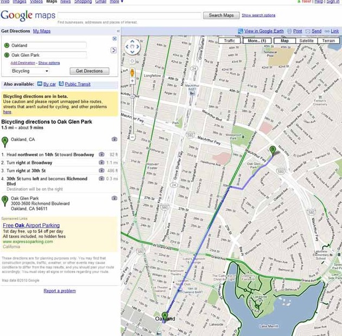Click the Link link in map toolbar

pos(335,31)
